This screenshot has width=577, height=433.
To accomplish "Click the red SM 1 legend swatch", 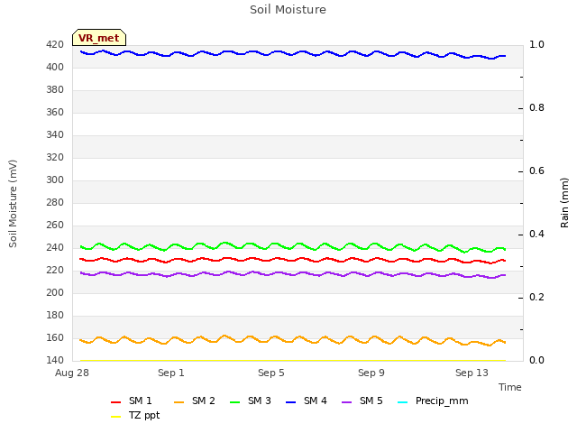I will click(115, 402).
